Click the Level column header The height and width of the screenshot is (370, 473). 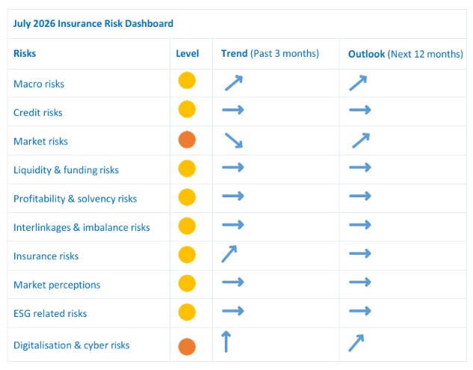[188, 53]
